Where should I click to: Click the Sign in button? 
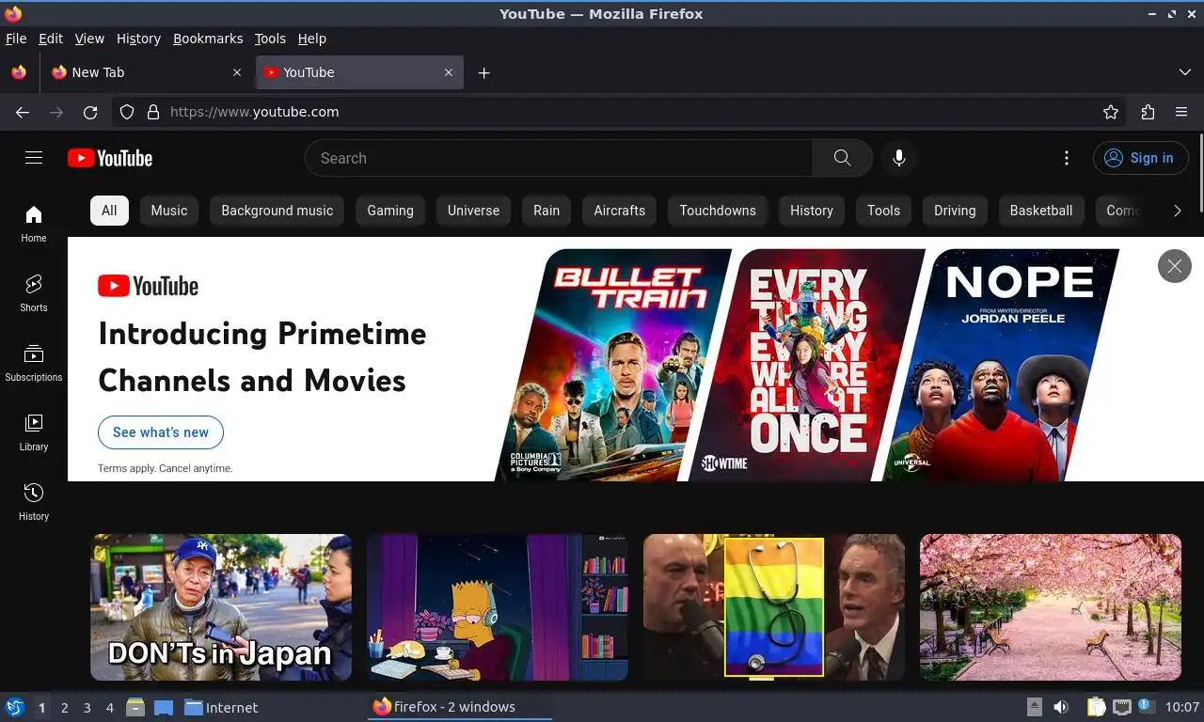pos(1140,158)
